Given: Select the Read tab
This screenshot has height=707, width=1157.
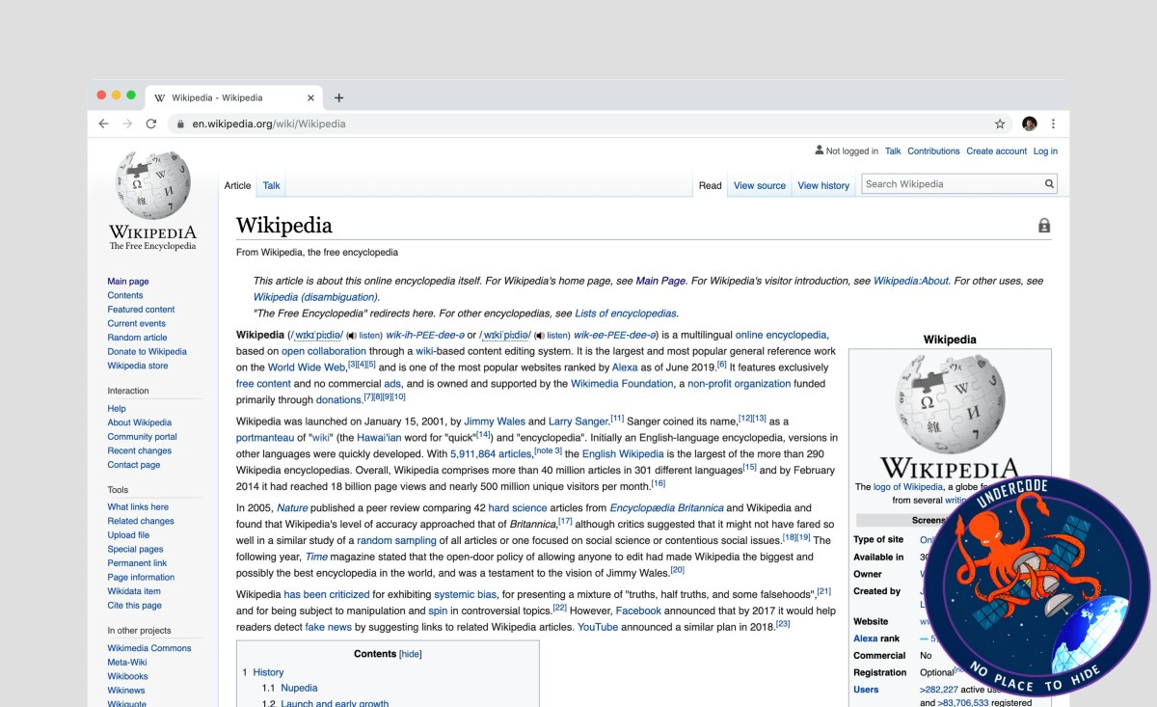Looking at the screenshot, I should point(711,185).
